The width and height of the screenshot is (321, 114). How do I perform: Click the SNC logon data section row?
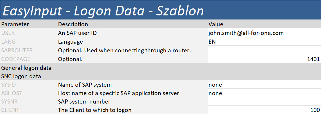pos(161,76)
